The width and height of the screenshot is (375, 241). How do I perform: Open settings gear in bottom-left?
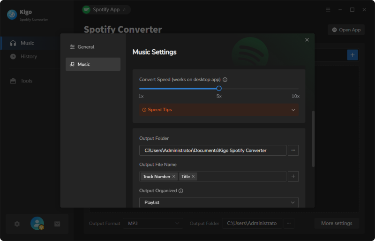tap(17, 224)
